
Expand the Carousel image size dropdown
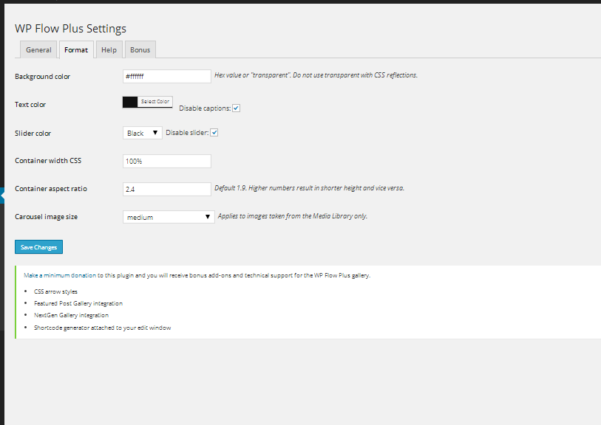click(x=169, y=217)
